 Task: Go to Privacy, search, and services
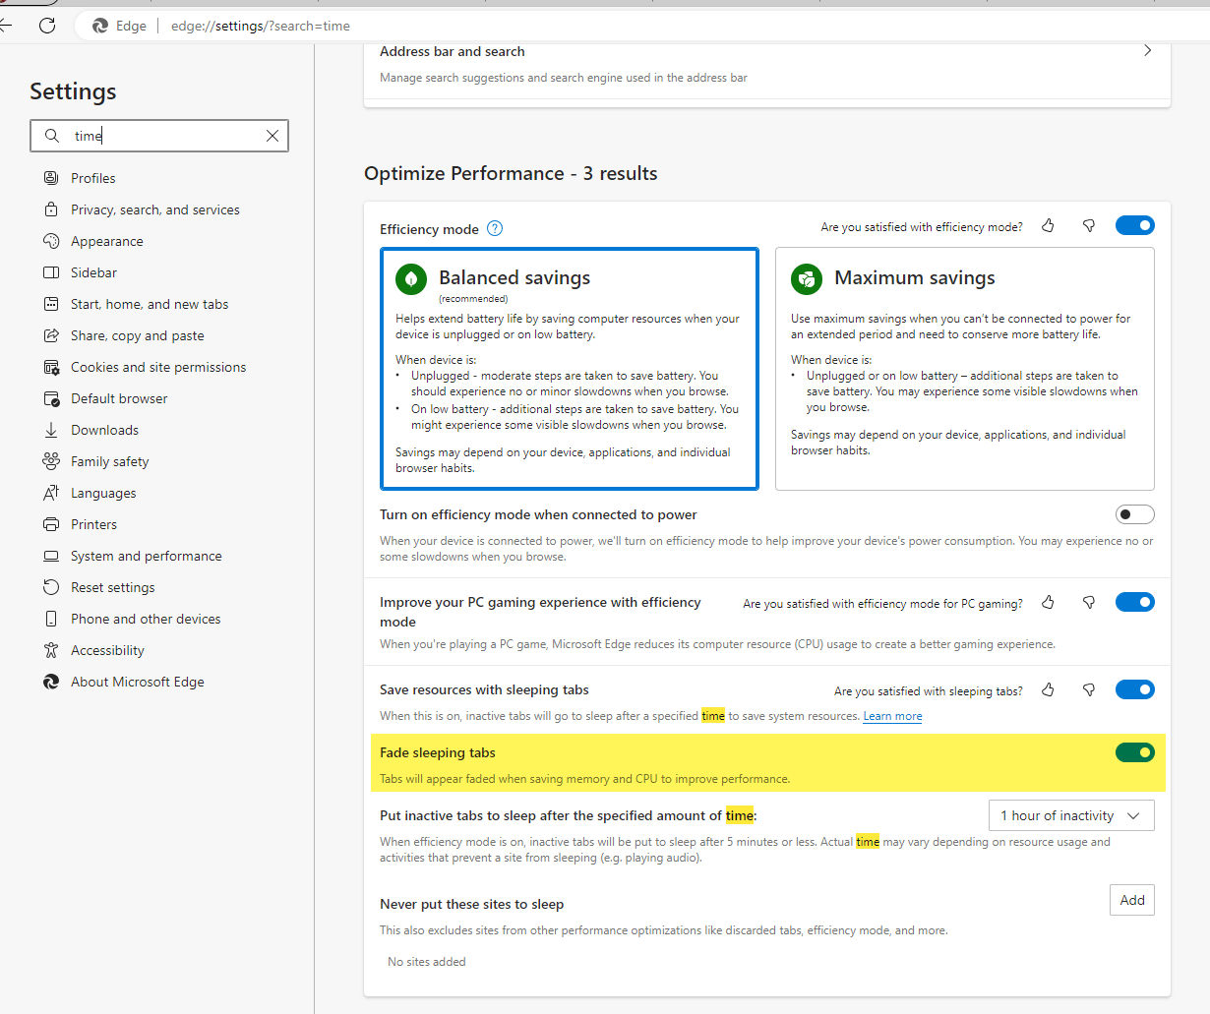click(x=154, y=209)
